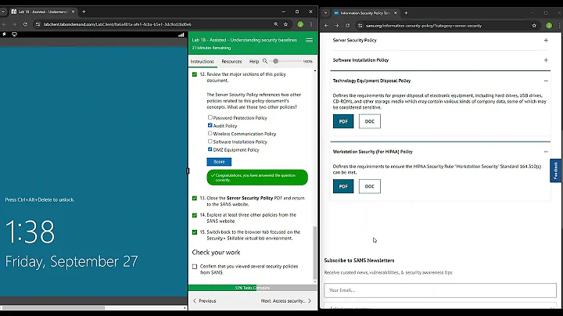This screenshot has width=563, height=316.
Task: Go back in the left browser window
Action: [4, 24]
